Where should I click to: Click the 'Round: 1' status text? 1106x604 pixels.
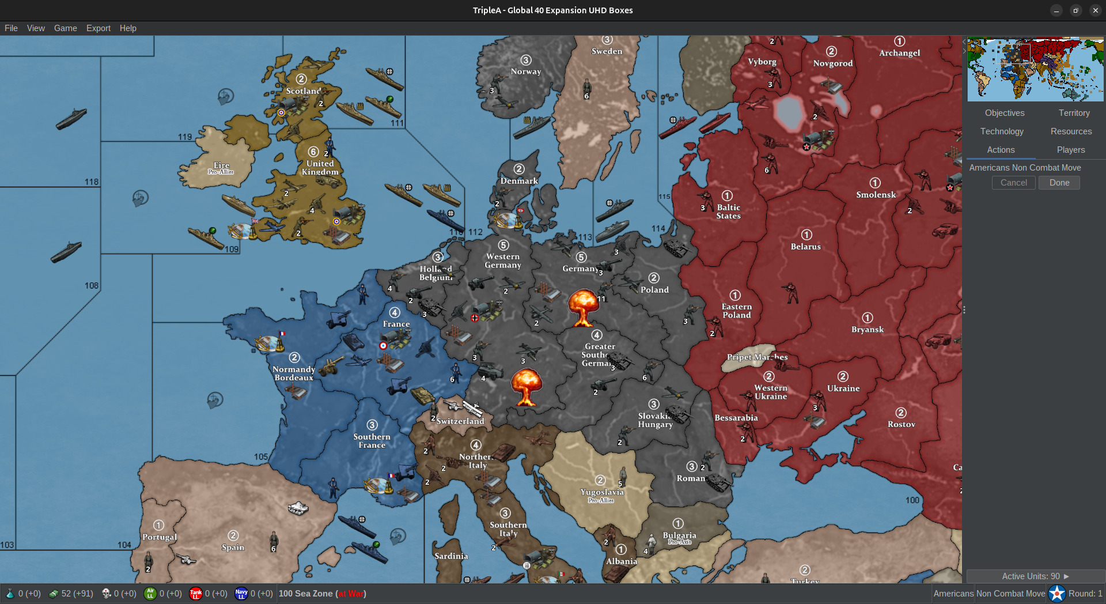pyautogui.click(x=1085, y=594)
